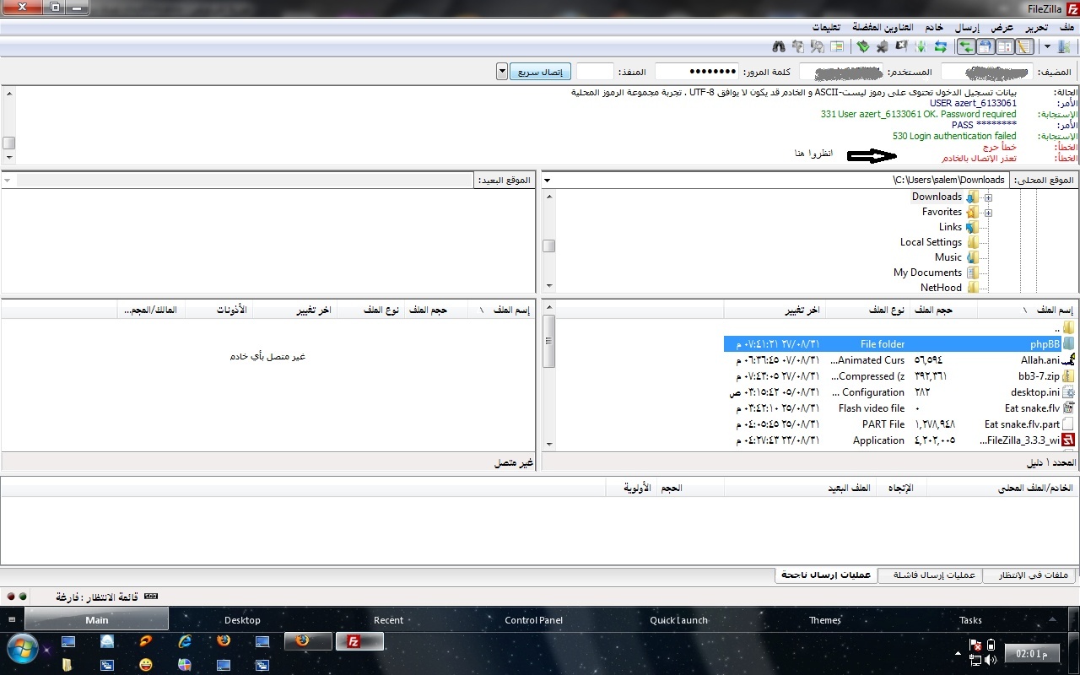
Task: Select the Links folder in tree
Action: tap(950, 227)
